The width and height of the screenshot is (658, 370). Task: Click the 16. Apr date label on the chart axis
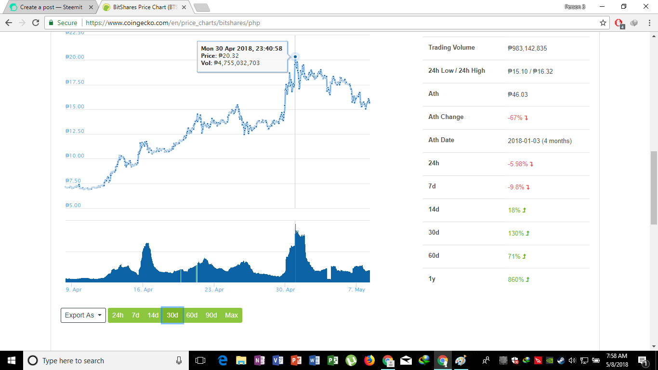144,290
